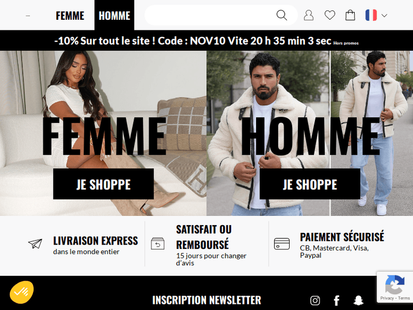Click the search magnifier icon
This screenshot has width=413, height=310.
tap(281, 15)
